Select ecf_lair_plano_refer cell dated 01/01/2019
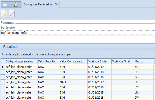The image size is (155, 100). point(21,67)
